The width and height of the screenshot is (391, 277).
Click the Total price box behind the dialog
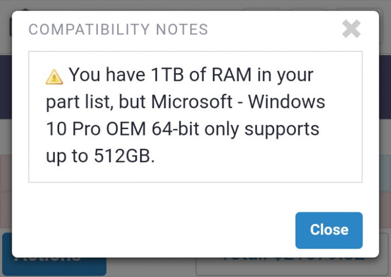[292, 266]
